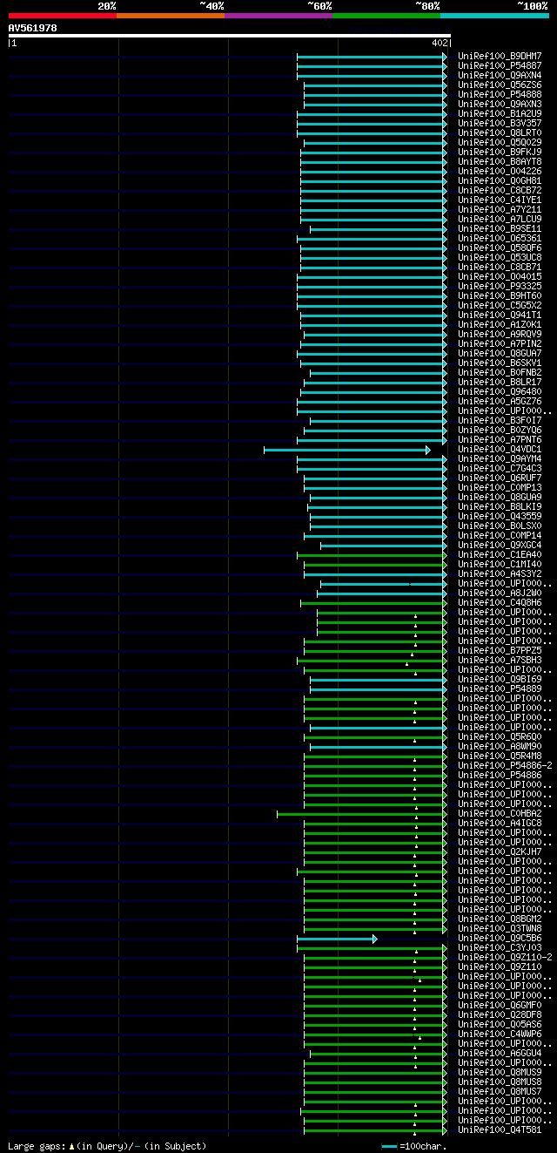Open hit UniRef100_O65361
The width and height of the screenshot is (557, 1153).
point(500,238)
